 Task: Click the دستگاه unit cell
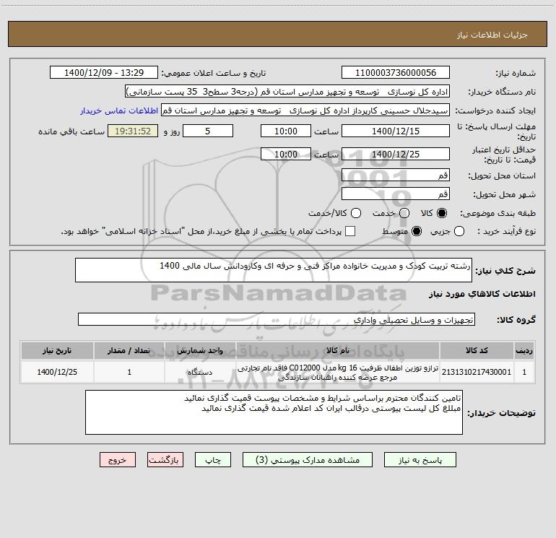200,372
